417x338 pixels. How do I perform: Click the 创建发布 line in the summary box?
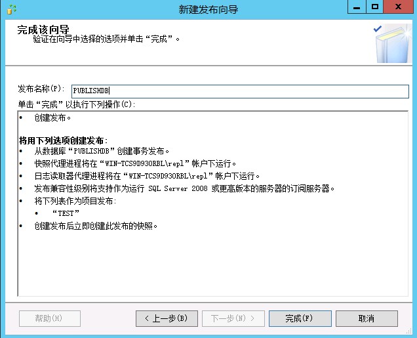click(x=52, y=118)
